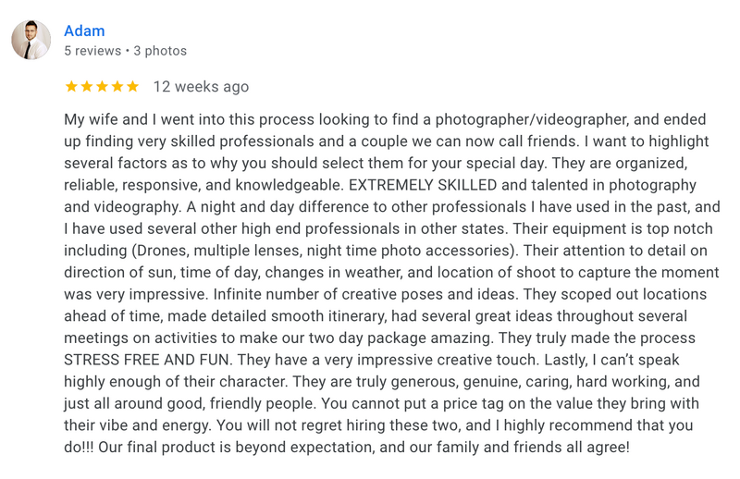Click the "12 weeks ago" timestamp

(x=201, y=87)
